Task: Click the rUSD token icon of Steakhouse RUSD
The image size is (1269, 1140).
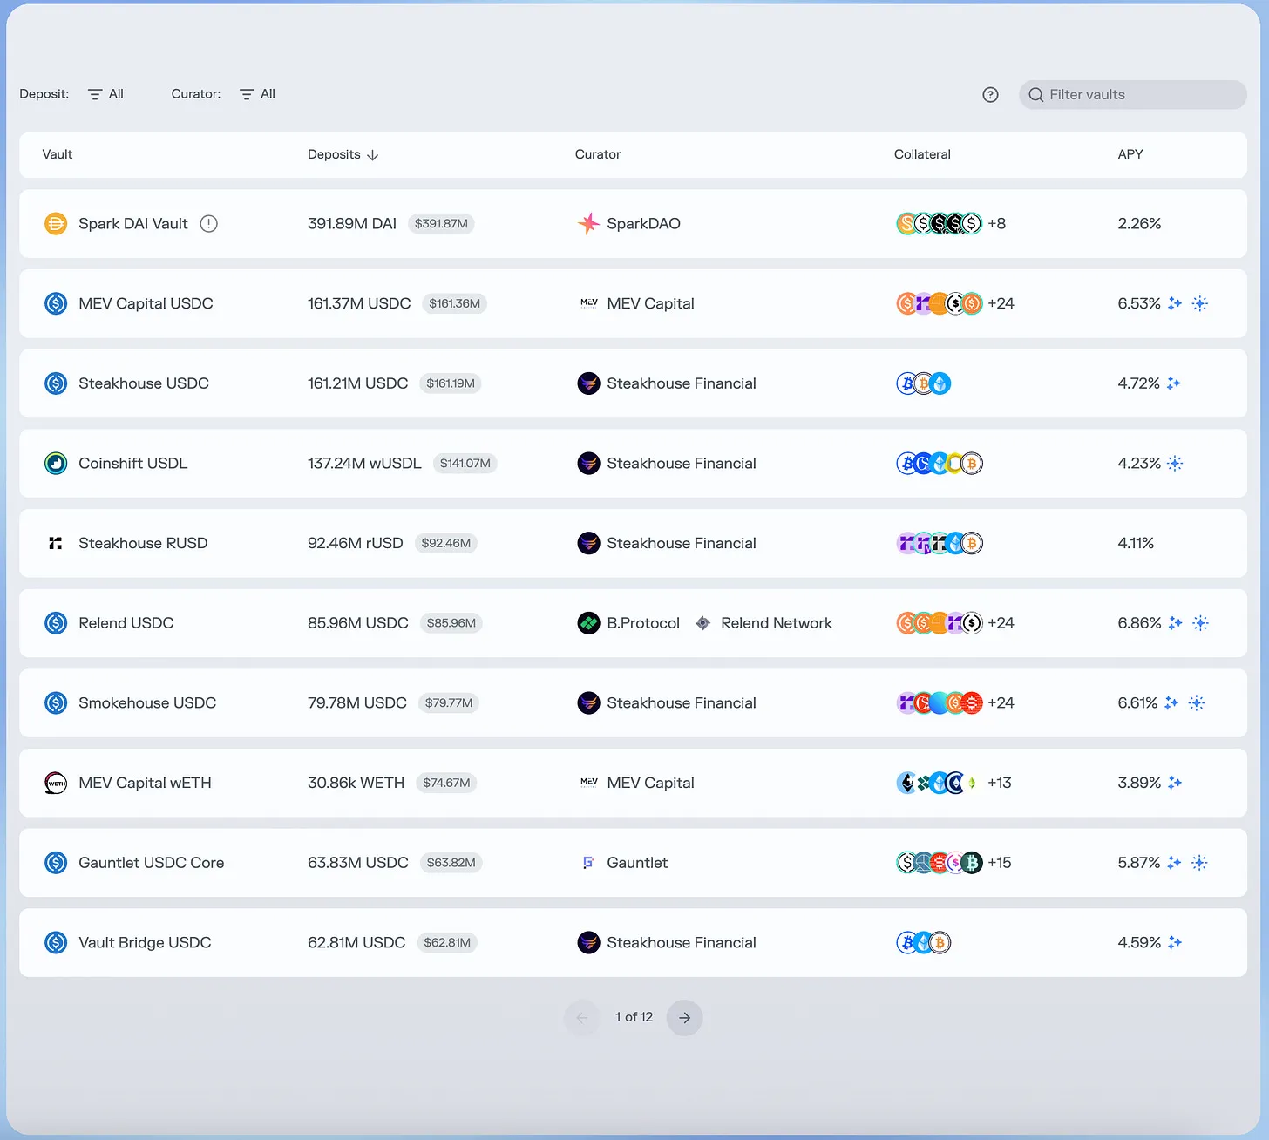Action: click(x=56, y=543)
